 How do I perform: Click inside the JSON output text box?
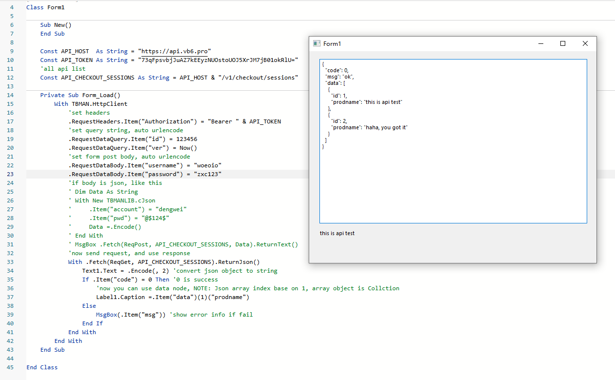pyautogui.click(x=453, y=141)
